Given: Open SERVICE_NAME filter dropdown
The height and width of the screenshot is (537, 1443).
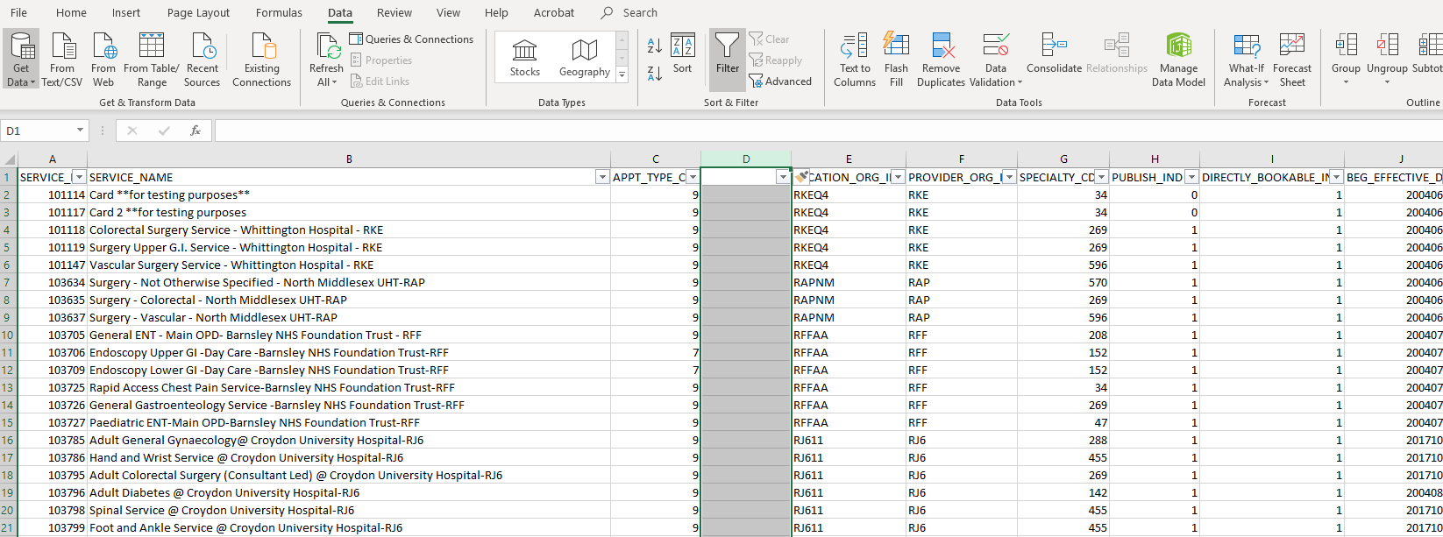Looking at the screenshot, I should click(x=602, y=177).
